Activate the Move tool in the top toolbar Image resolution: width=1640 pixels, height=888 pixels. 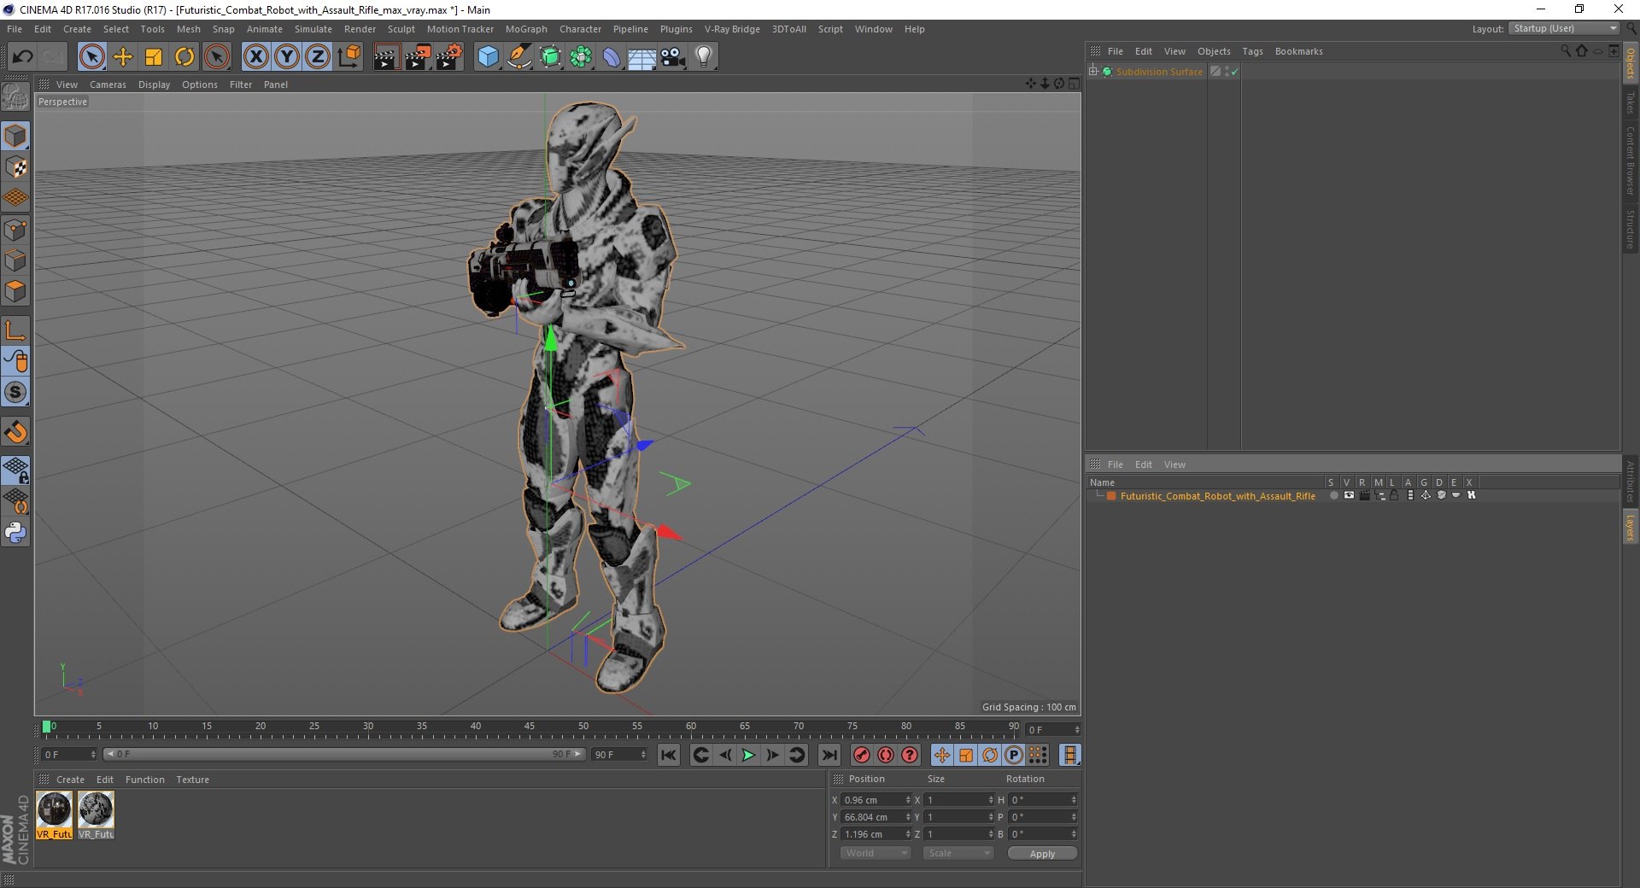(123, 57)
